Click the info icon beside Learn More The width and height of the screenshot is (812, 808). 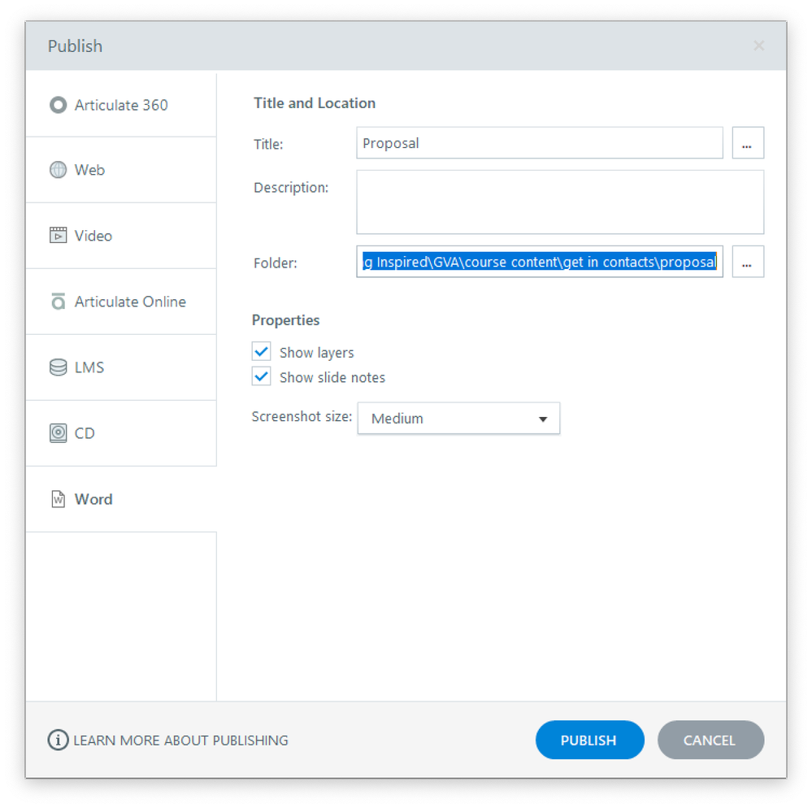tap(58, 741)
